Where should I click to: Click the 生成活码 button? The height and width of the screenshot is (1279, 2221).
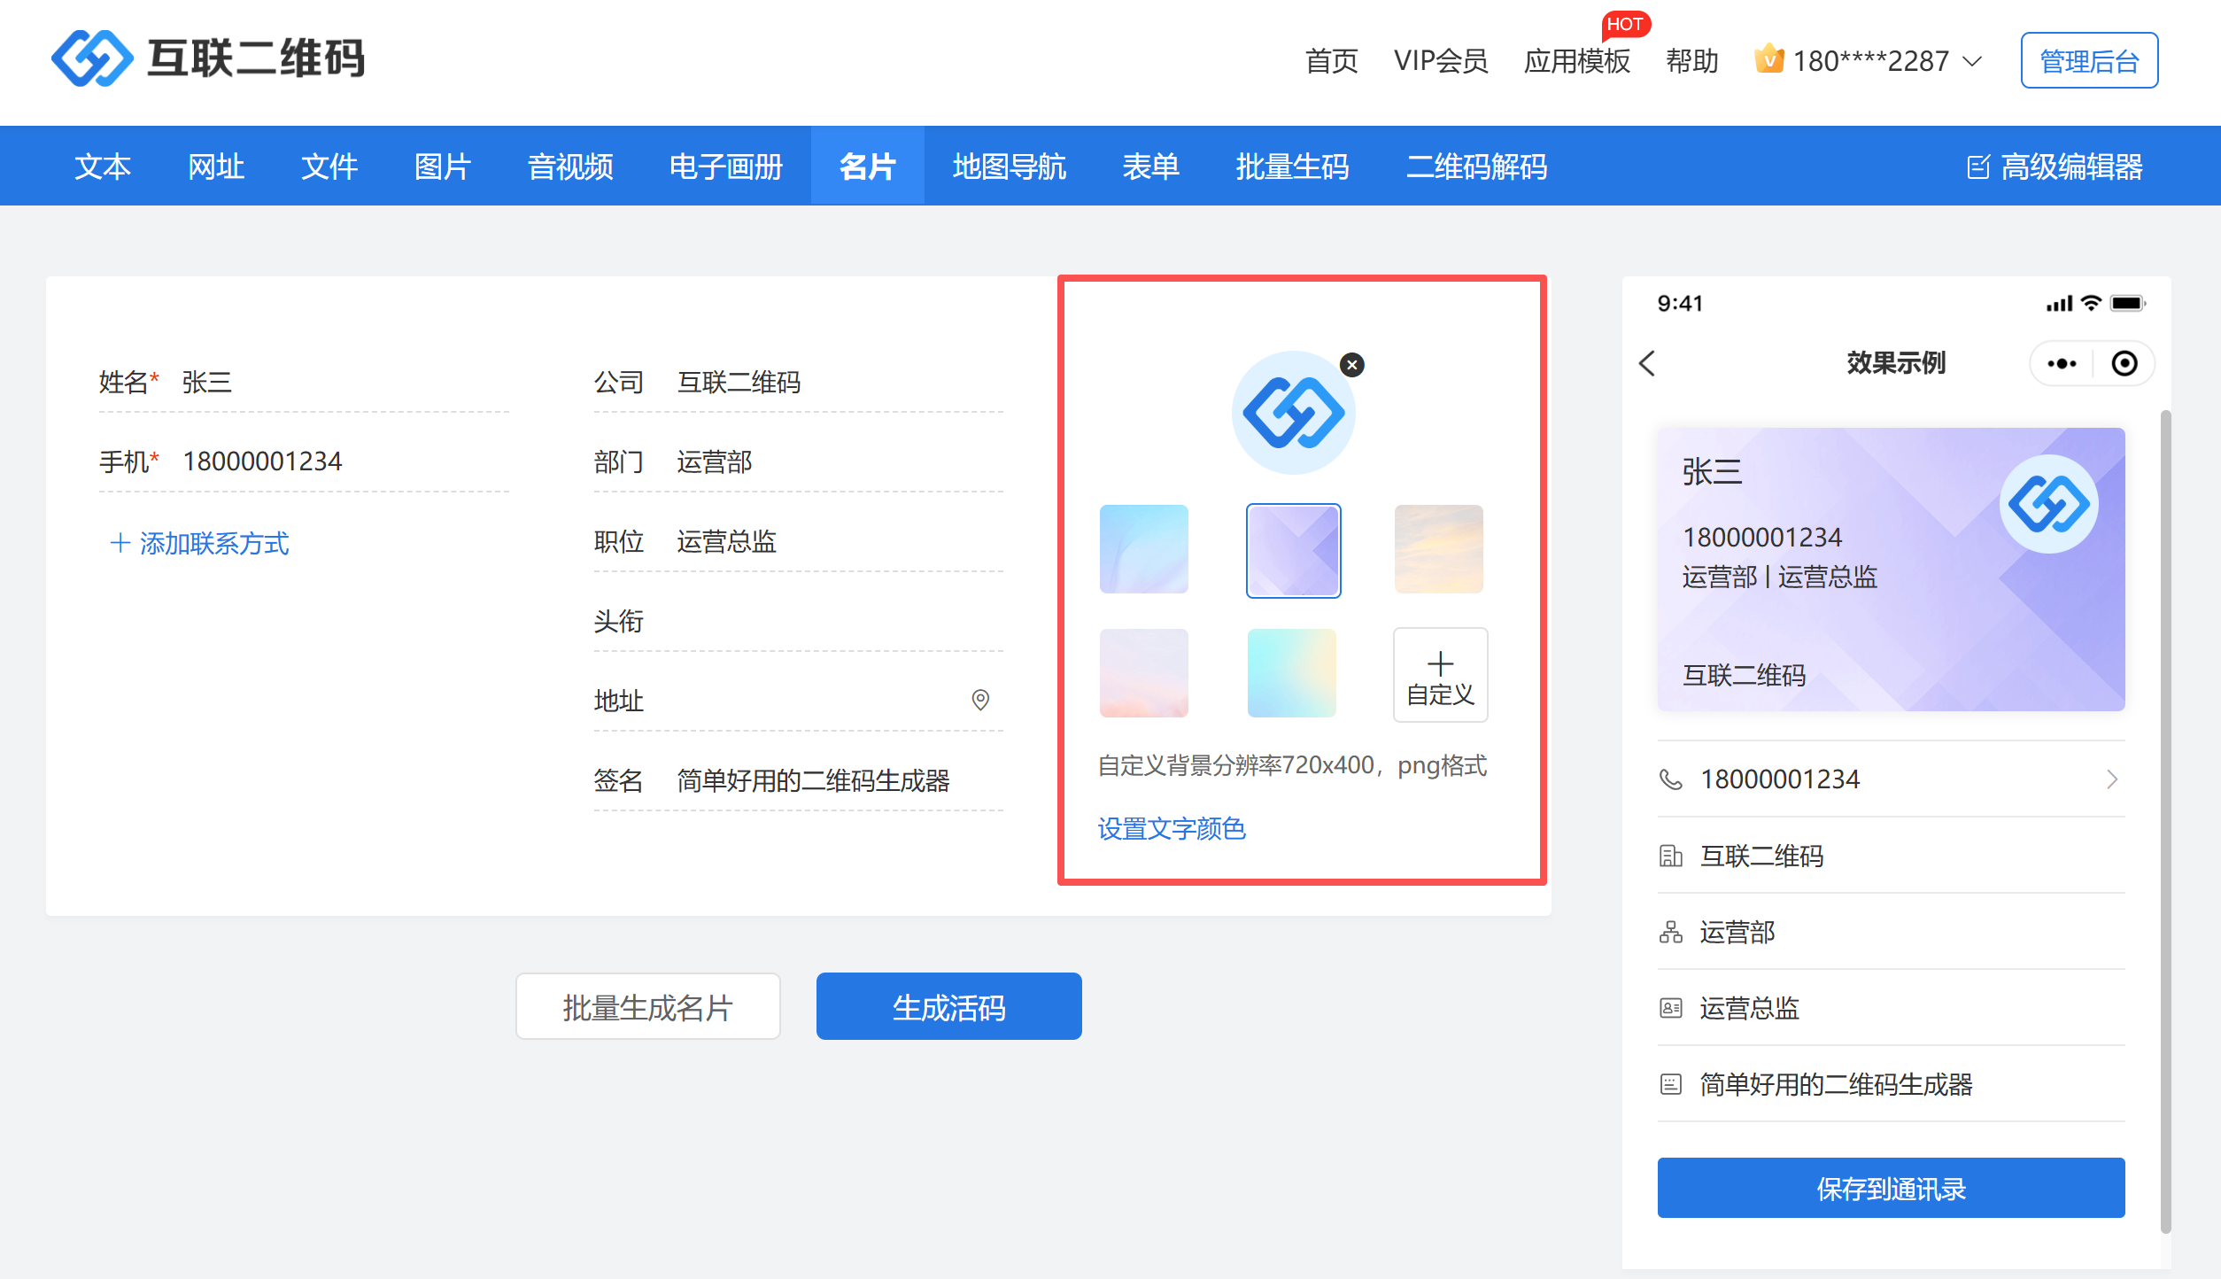pyautogui.click(x=948, y=1007)
